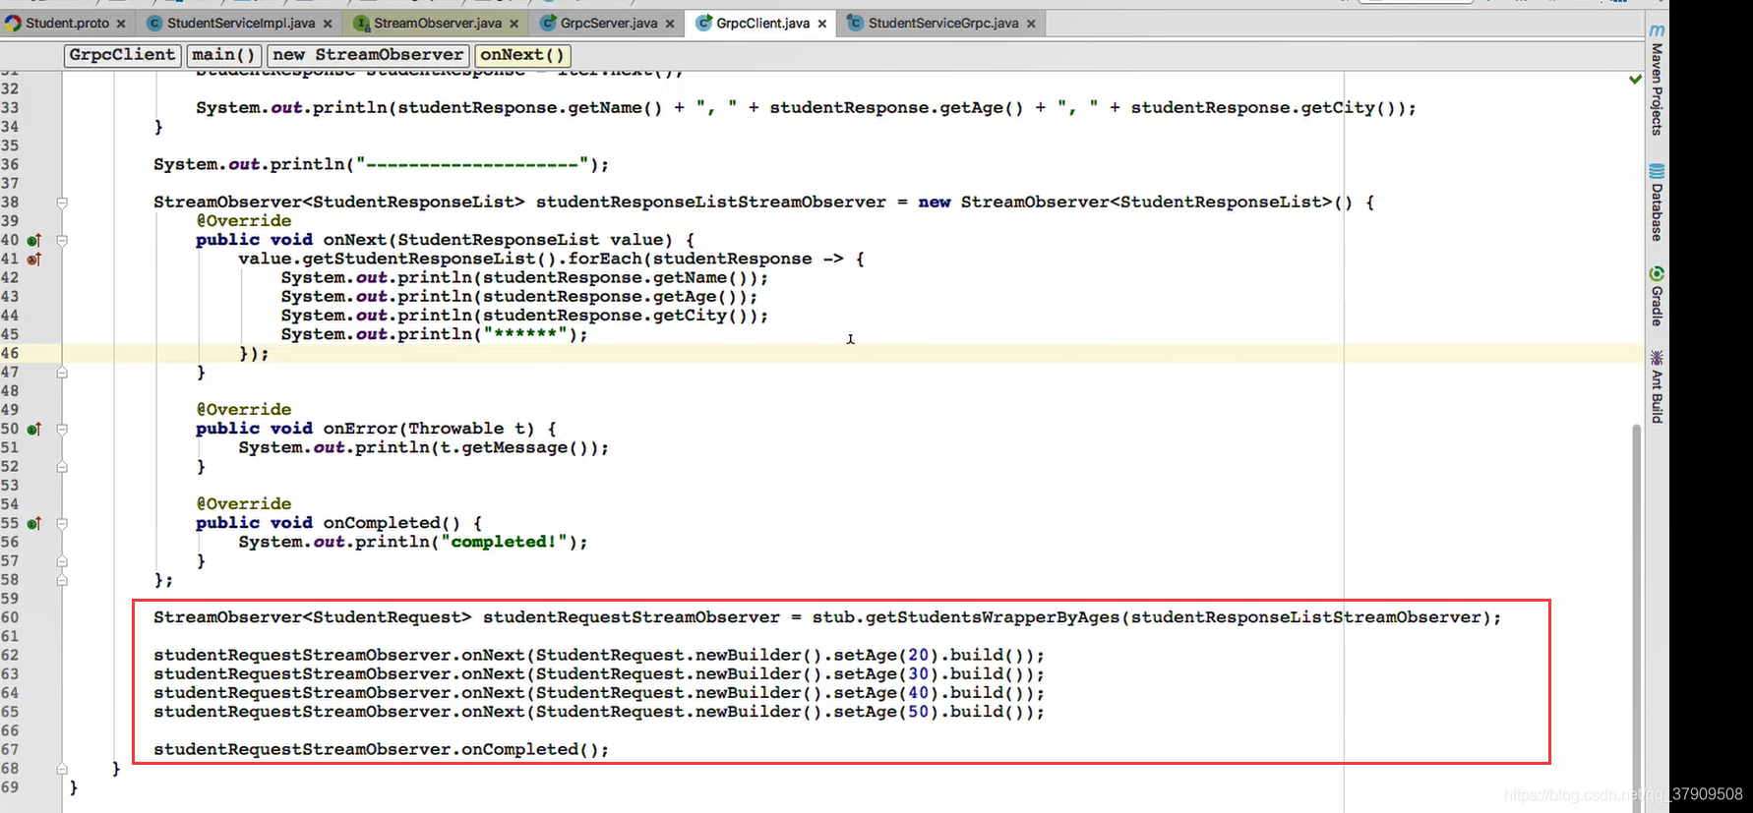Close the GrpcServer.java tab

pos(670,24)
